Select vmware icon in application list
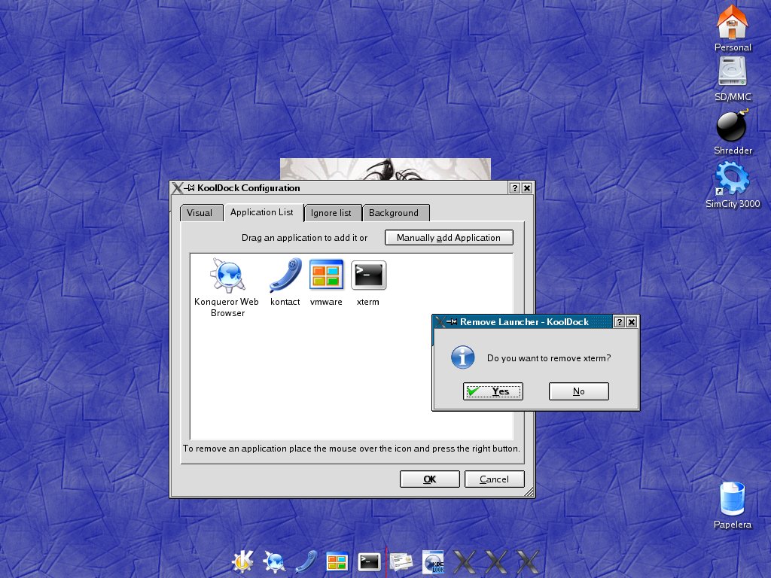 326,282
